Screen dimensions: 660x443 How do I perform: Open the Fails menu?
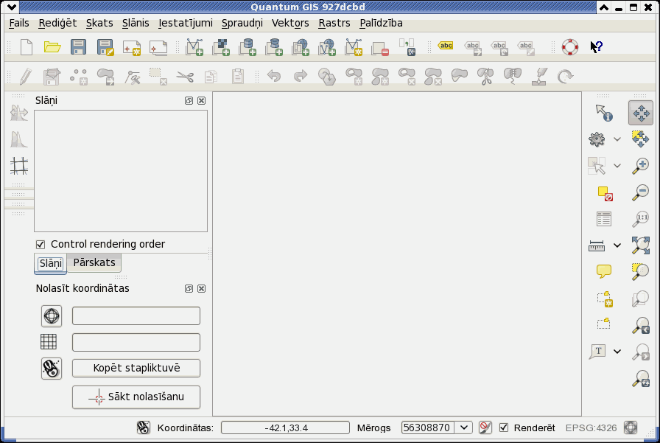19,23
